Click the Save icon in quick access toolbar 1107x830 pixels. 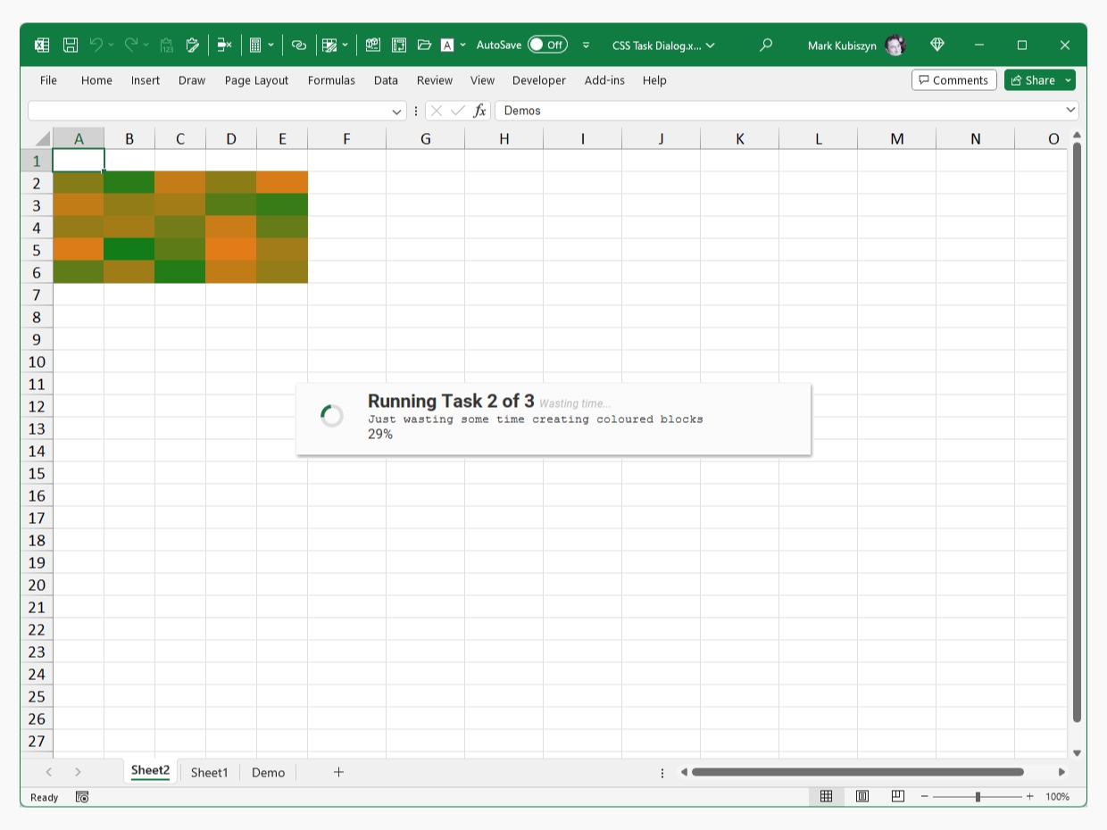coord(71,45)
